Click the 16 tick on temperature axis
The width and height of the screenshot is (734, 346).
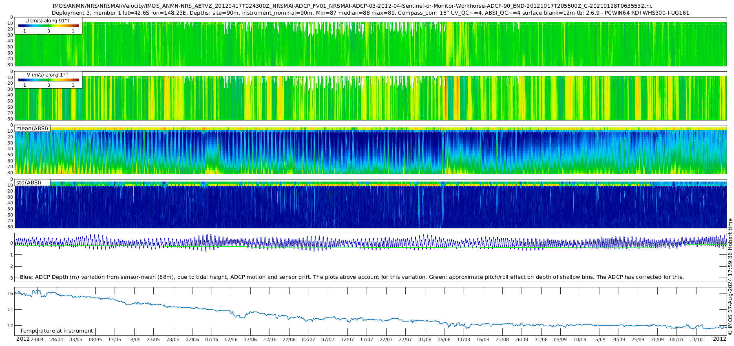[10, 293]
